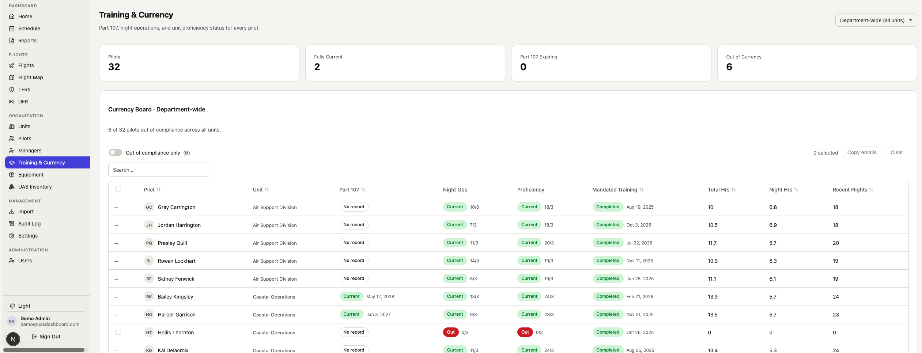
Task: Click the Clear selection button
Action: click(896, 152)
